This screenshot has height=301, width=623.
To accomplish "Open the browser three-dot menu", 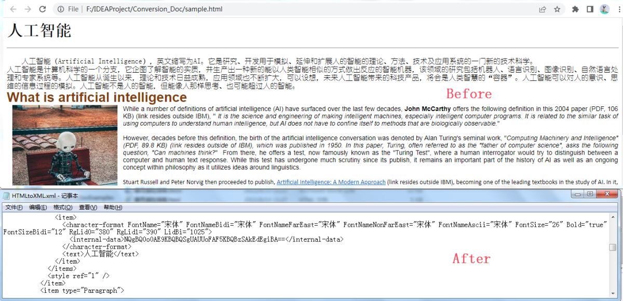I will (618, 9).
